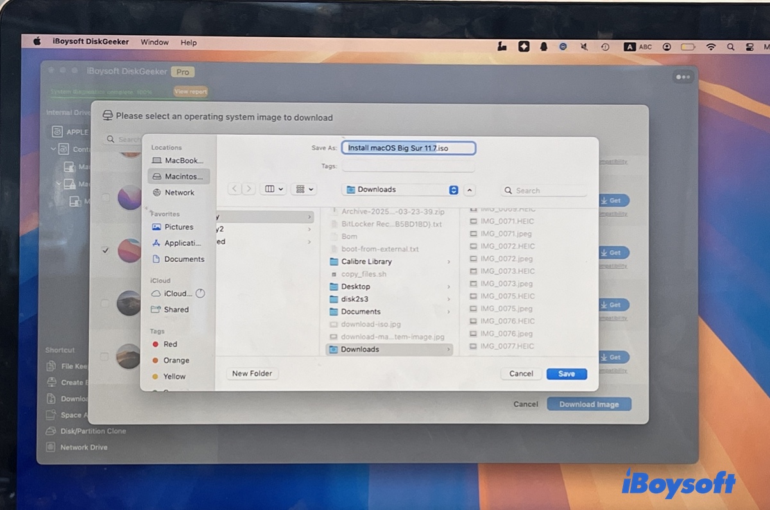Open the File Kee... shortcut in DiskGeeker

tap(67, 366)
